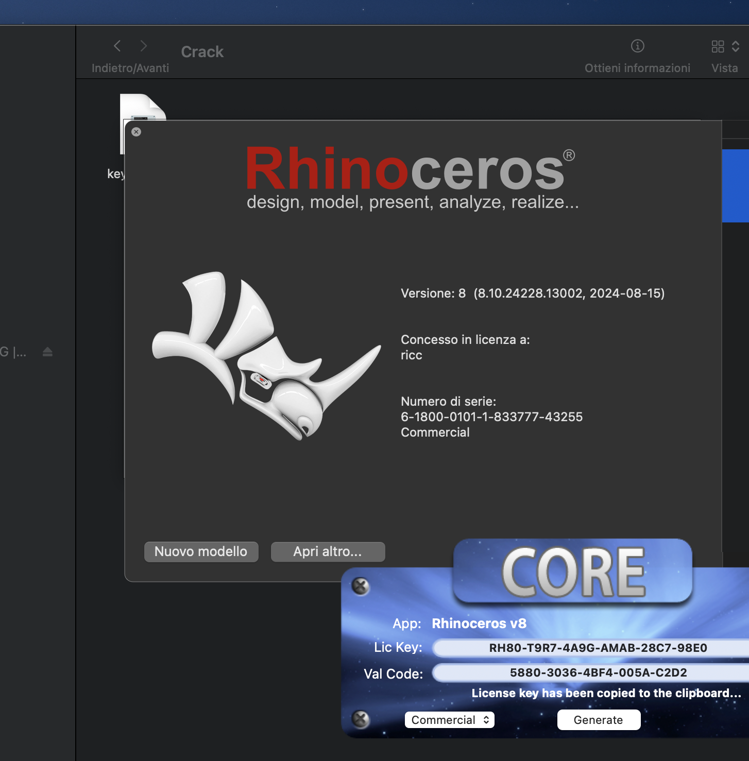Click the Indietro/Avanti label
The width and height of the screenshot is (749, 761).
(130, 68)
